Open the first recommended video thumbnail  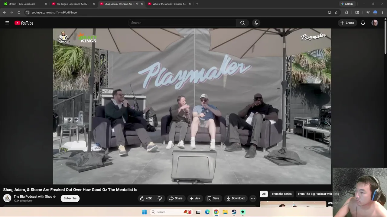(293, 205)
